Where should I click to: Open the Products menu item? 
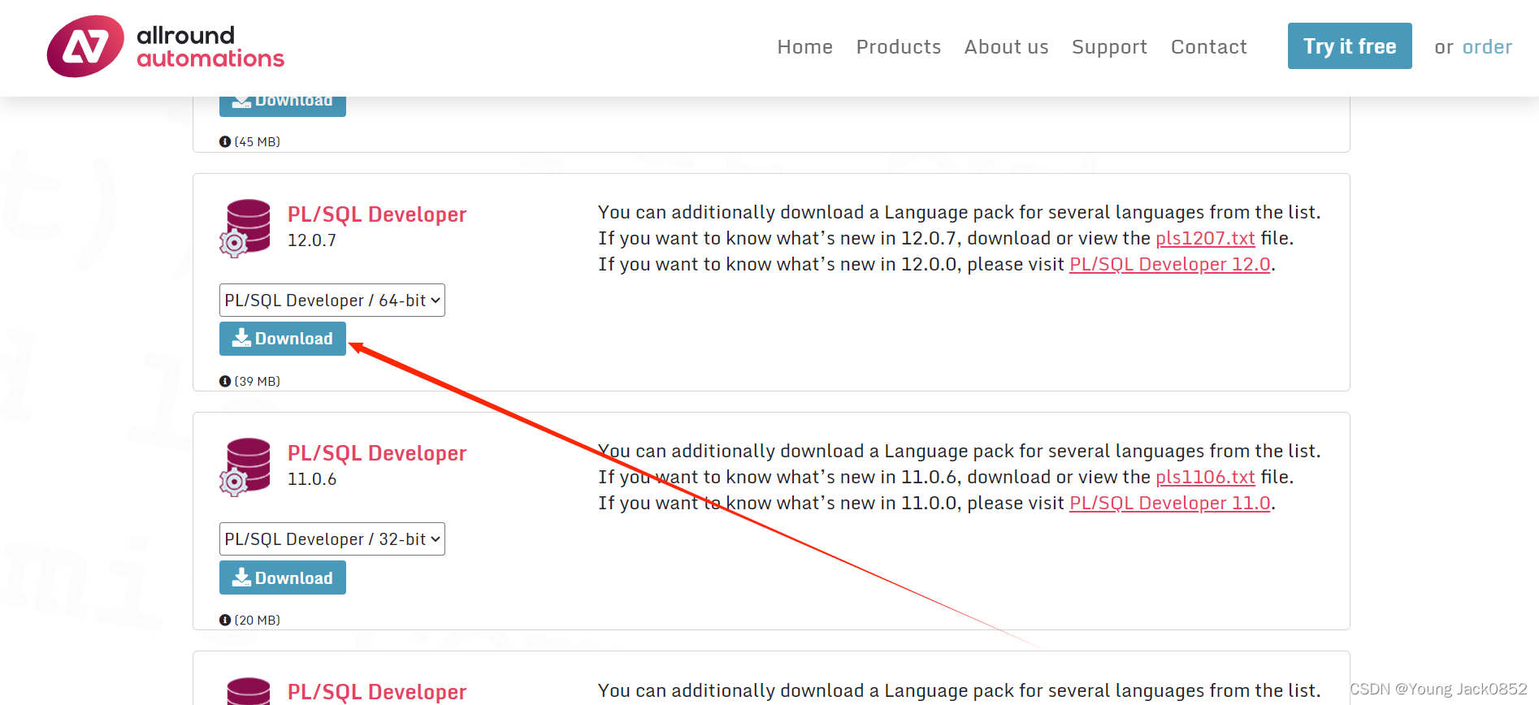click(x=899, y=47)
